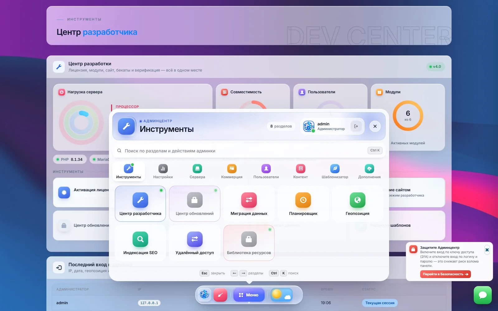498x311 pixels.
Task: Launch Удалённый доступ tool
Action: (195, 243)
